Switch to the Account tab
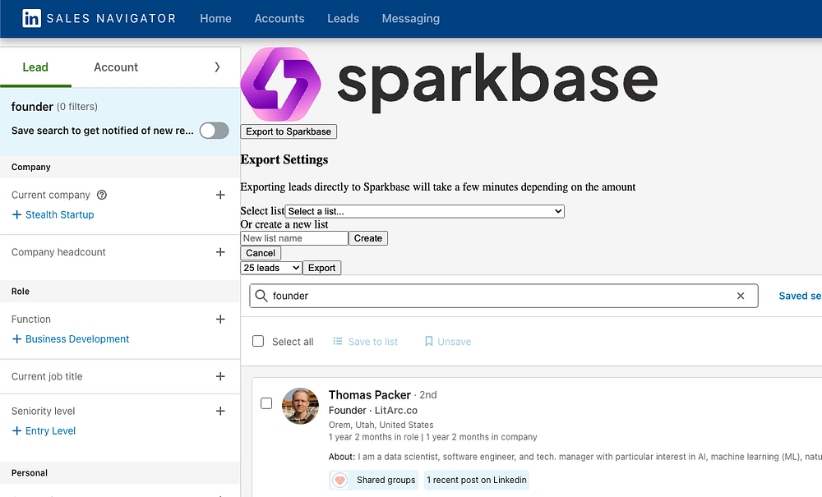This screenshot has height=497, width=822. point(116,67)
